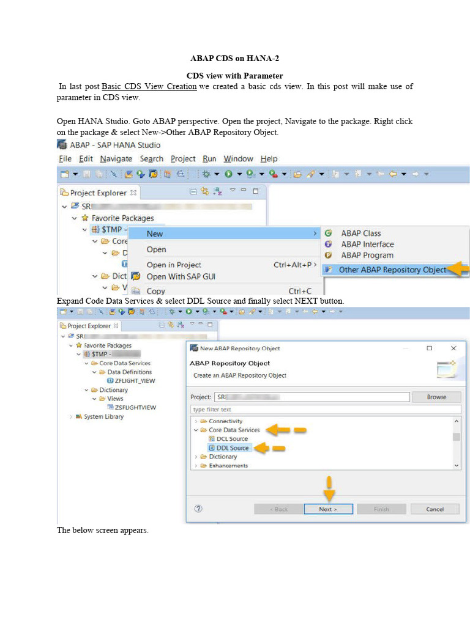
Task: Open the Window menu
Action: (x=238, y=159)
